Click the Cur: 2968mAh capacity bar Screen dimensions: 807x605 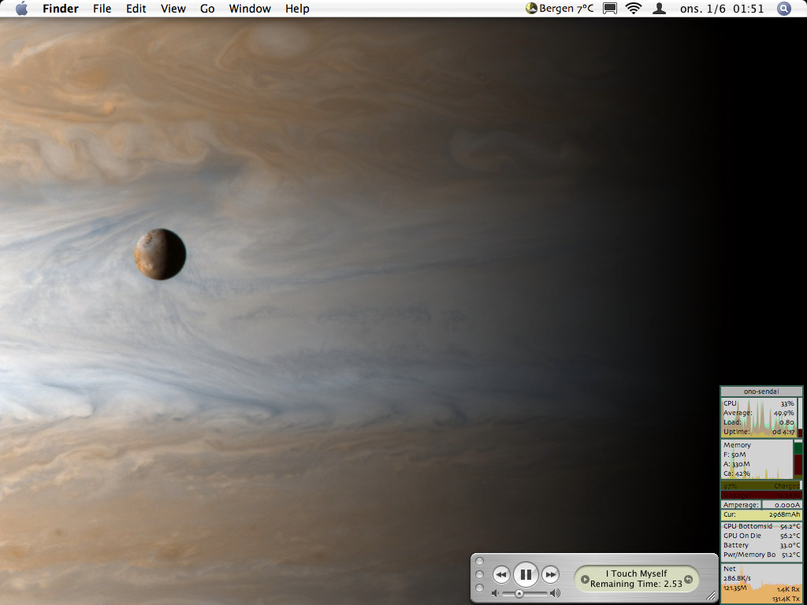pyautogui.click(x=761, y=514)
